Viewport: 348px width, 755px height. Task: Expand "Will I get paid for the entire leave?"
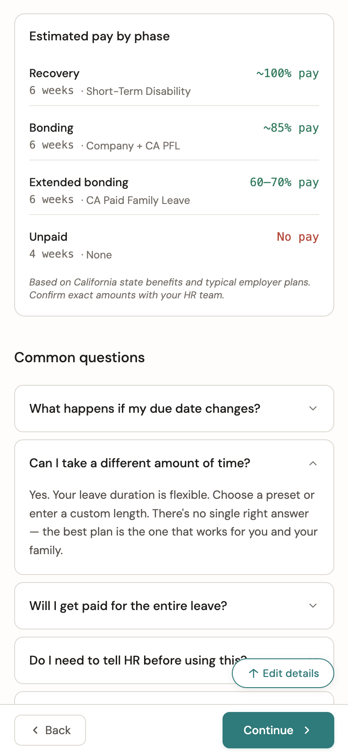(128, 606)
